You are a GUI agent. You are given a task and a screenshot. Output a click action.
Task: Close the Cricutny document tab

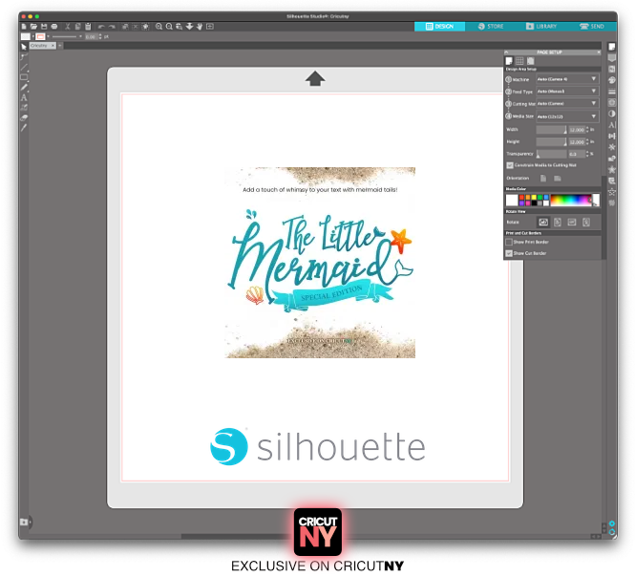click(x=53, y=46)
